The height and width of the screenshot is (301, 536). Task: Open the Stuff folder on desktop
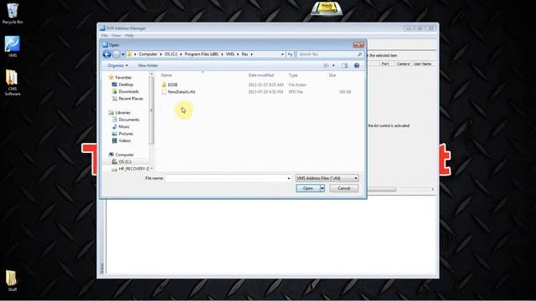tap(12, 281)
